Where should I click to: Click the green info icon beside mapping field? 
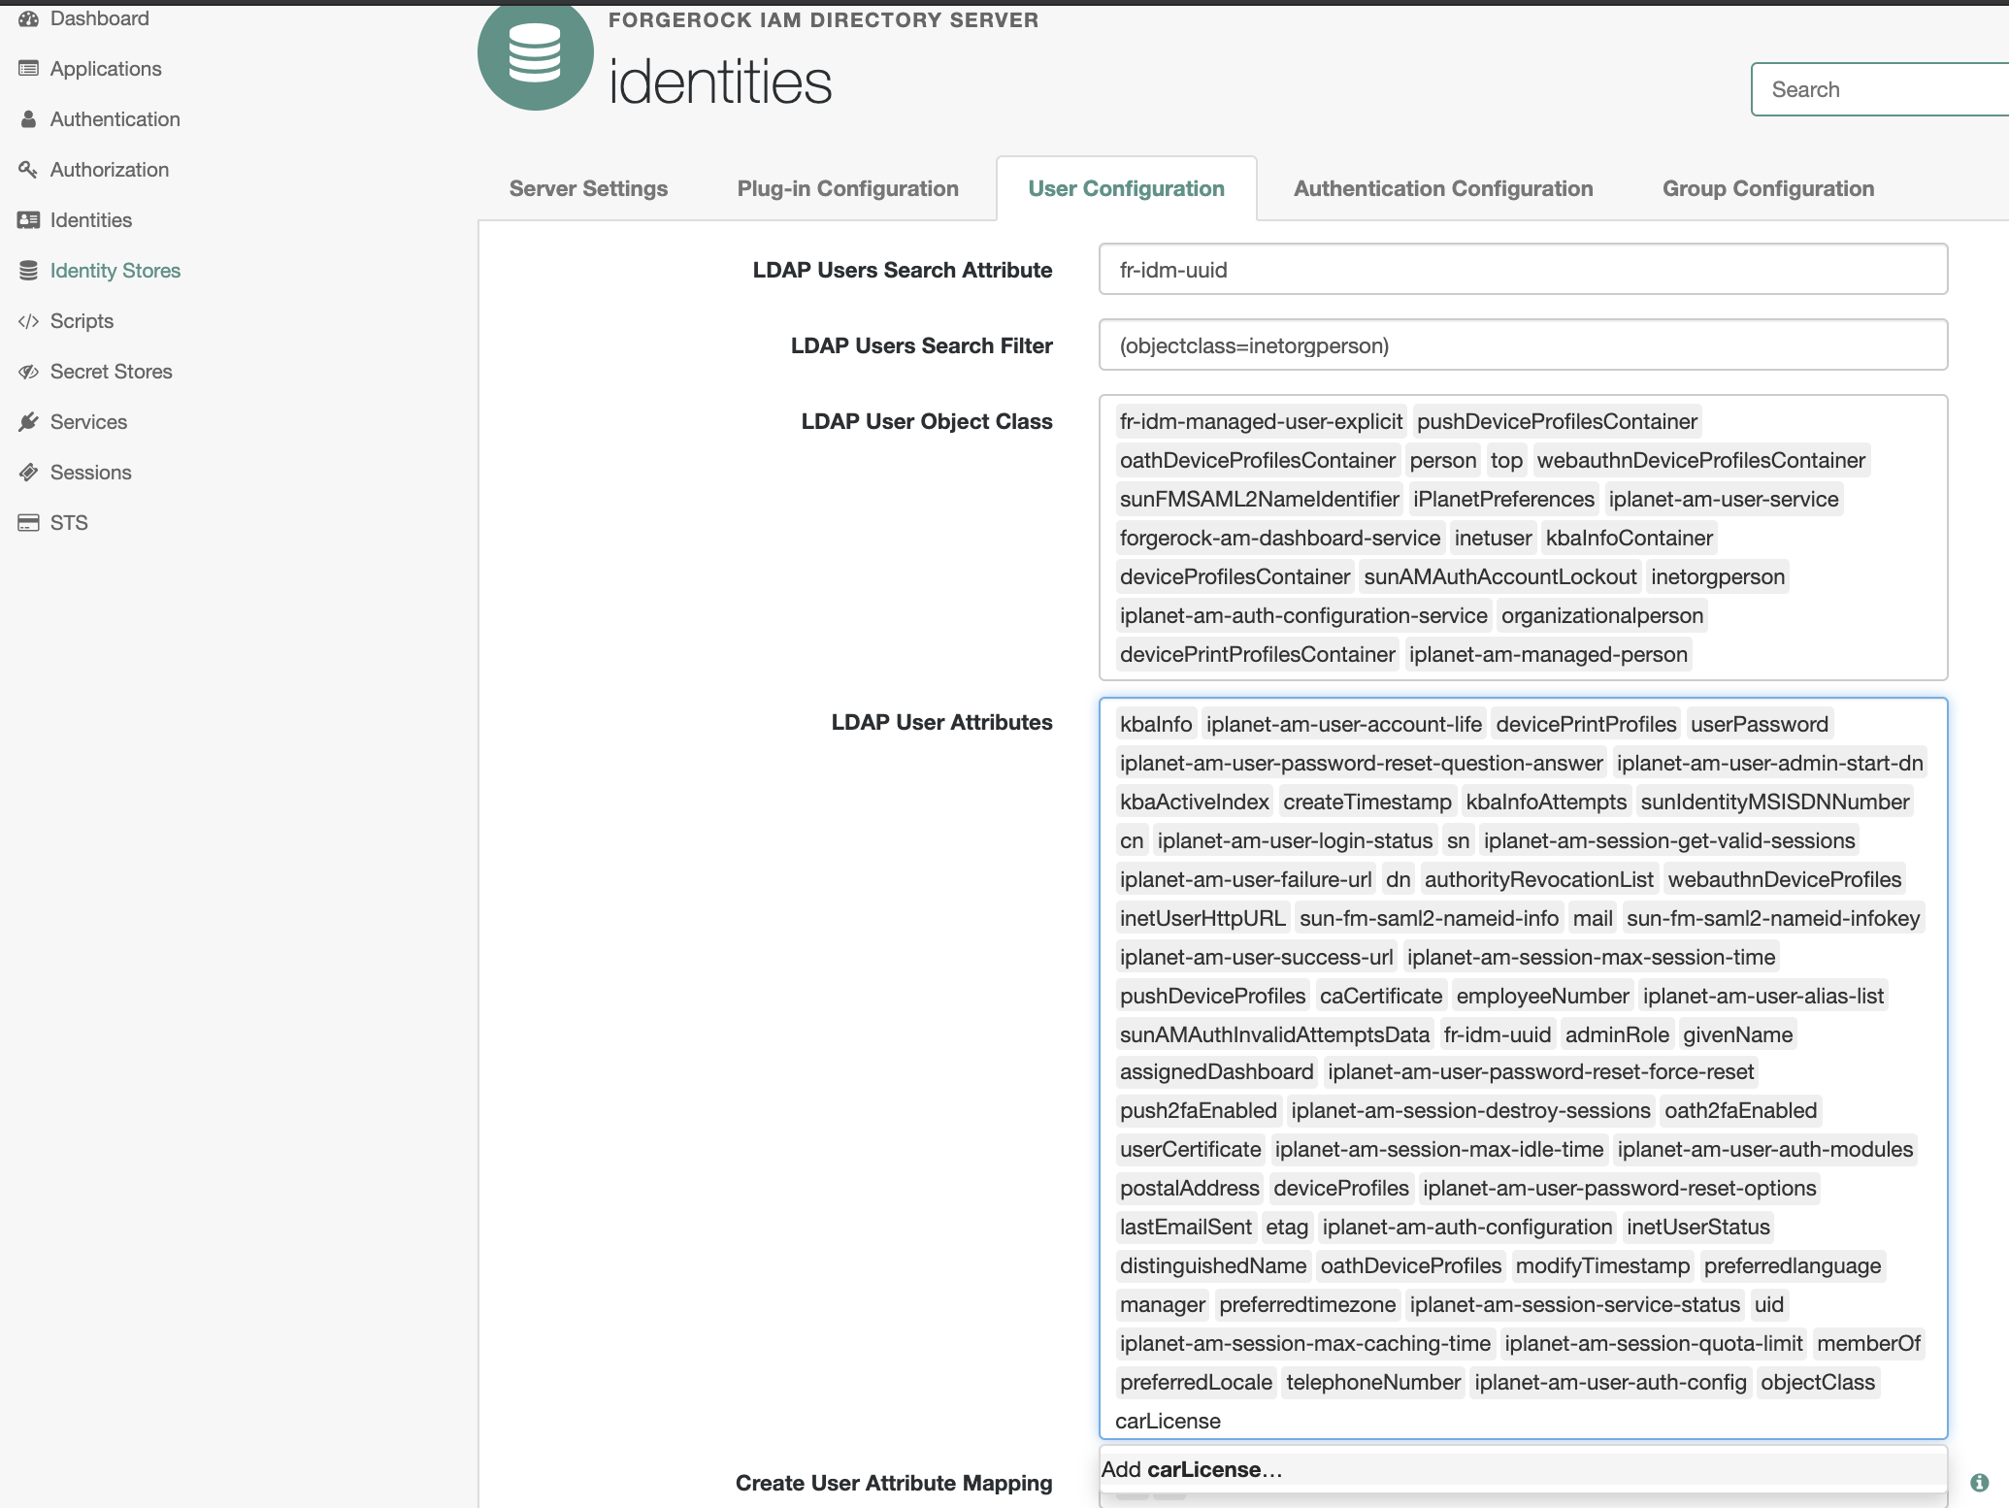tap(1979, 1483)
